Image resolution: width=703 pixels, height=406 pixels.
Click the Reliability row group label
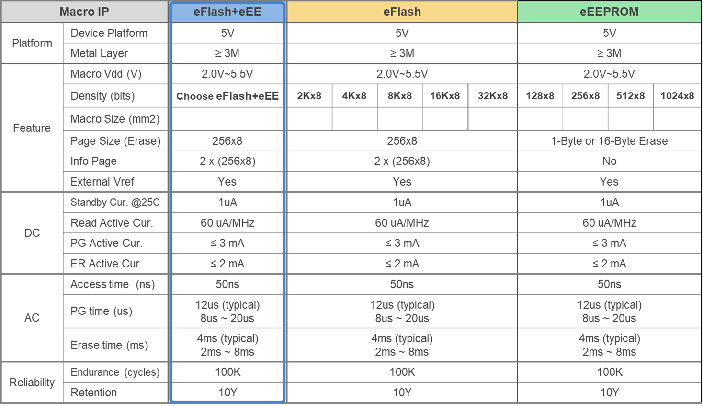(32, 383)
